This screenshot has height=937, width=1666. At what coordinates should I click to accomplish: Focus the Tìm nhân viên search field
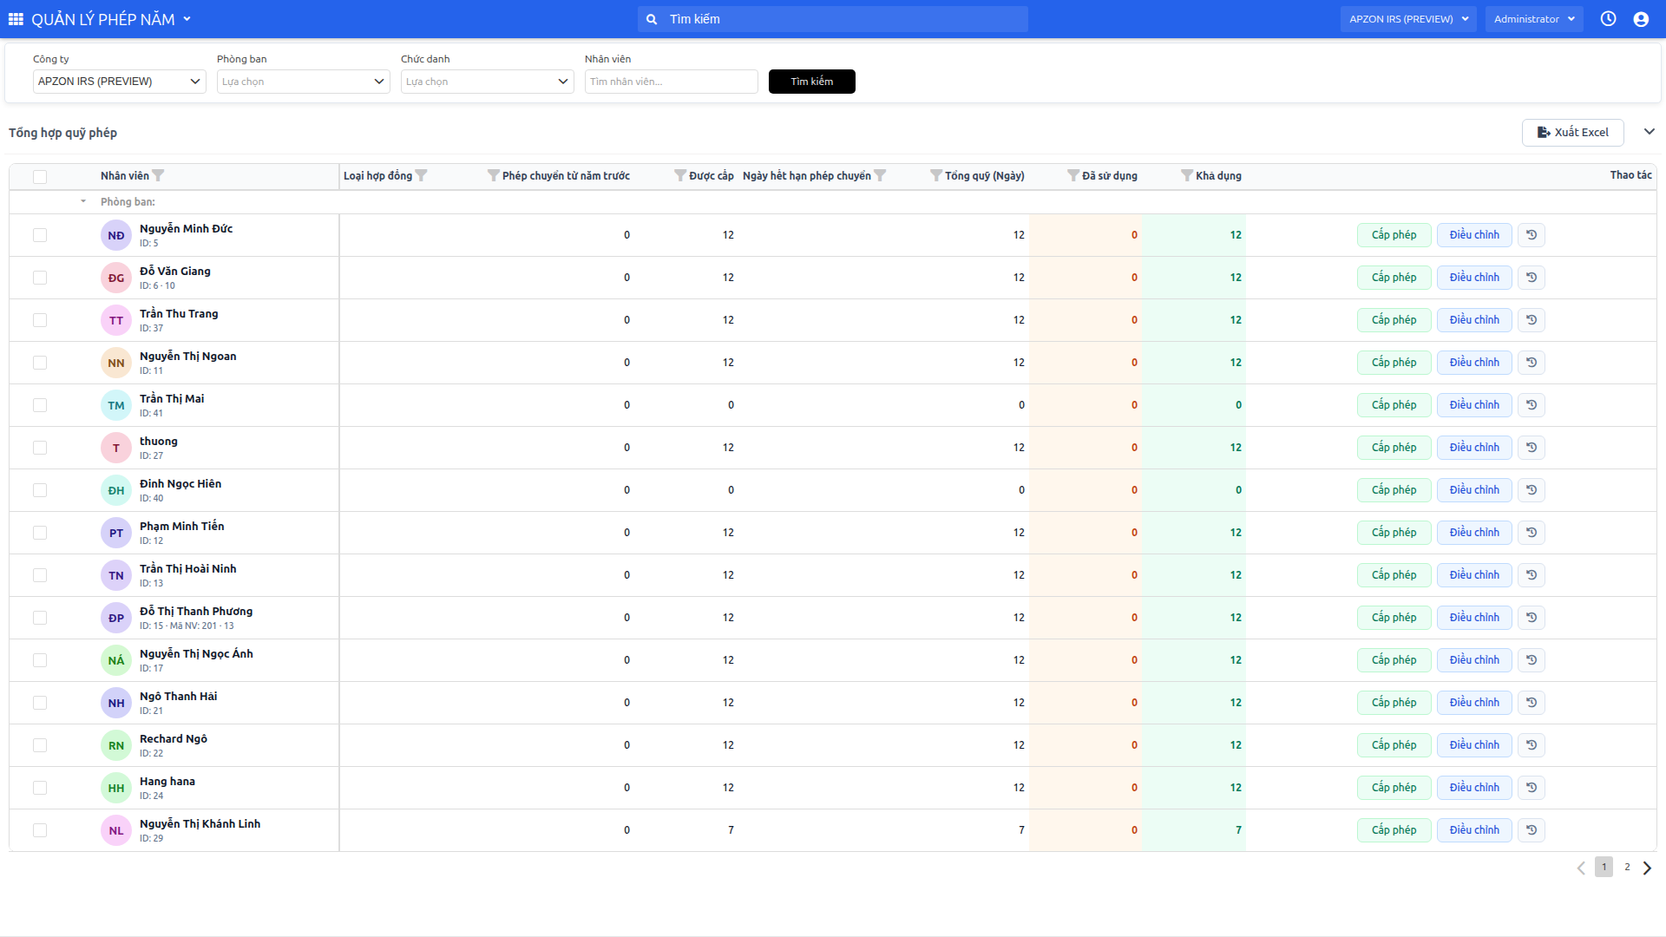672,82
